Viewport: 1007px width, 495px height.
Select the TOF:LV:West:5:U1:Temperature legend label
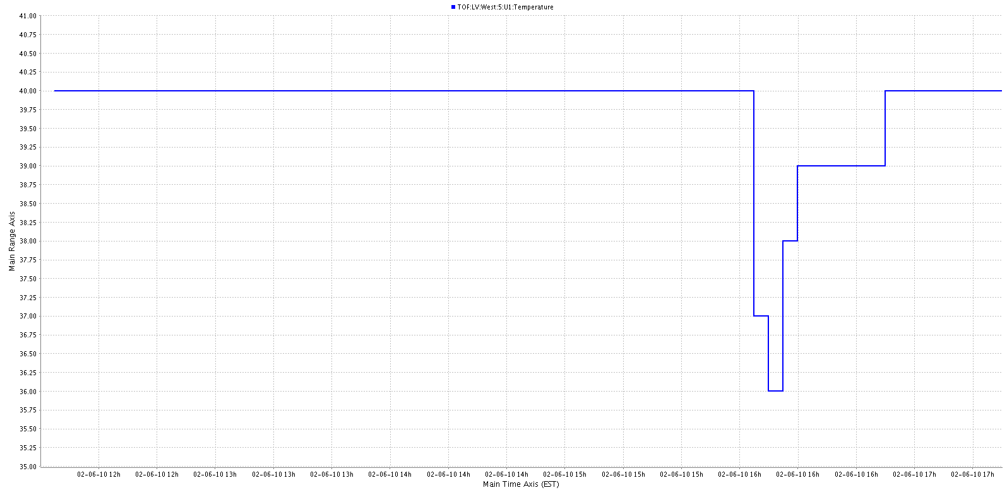[505, 7]
